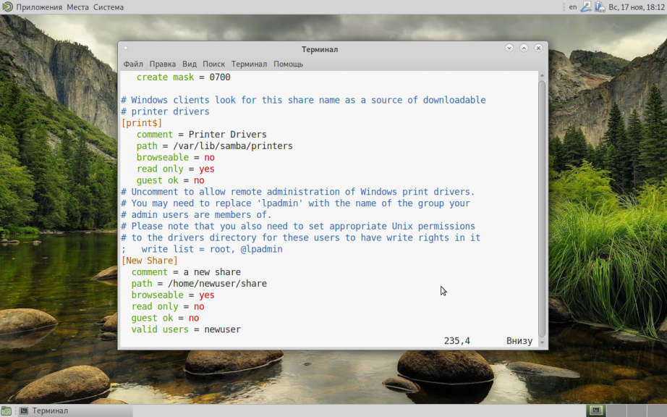Screen dimensions: 667x417
Task: Click the MATE logo icon beside Приложения
Action: click(7, 7)
